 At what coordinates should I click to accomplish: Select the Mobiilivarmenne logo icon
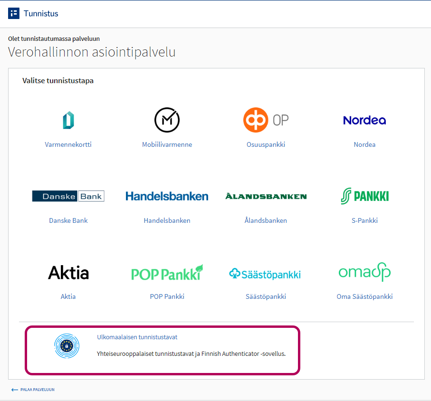coord(167,120)
